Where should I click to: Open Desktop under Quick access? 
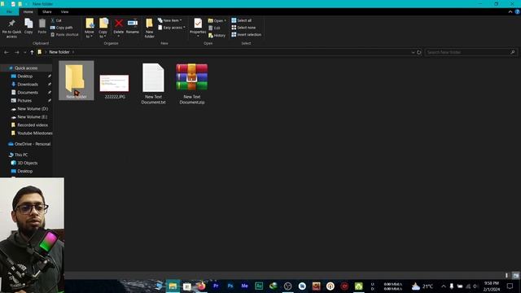tap(25, 76)
